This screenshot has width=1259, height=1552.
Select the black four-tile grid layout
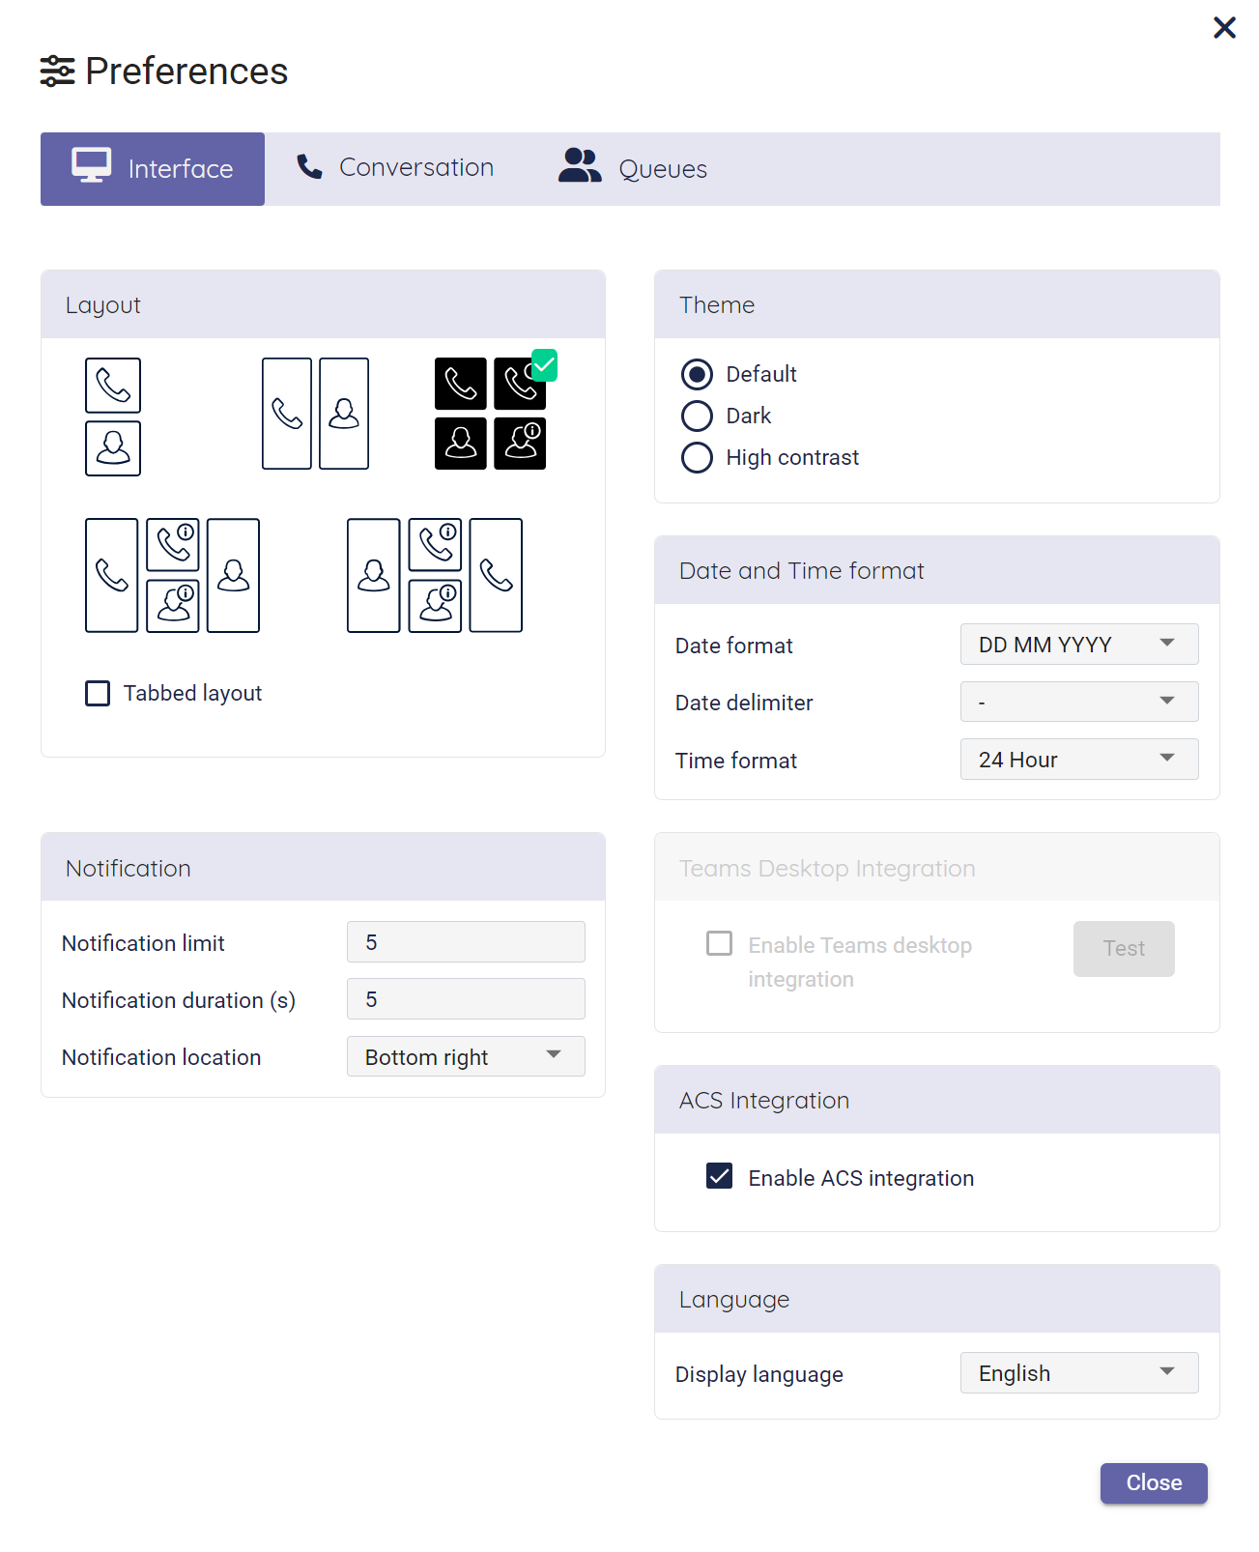point(490,414)
